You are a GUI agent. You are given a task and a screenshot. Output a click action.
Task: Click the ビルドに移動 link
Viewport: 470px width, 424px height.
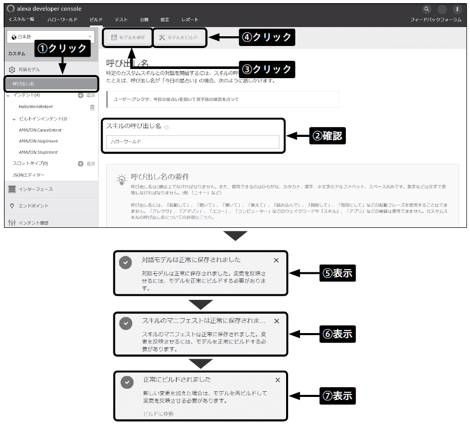(158, 414)
